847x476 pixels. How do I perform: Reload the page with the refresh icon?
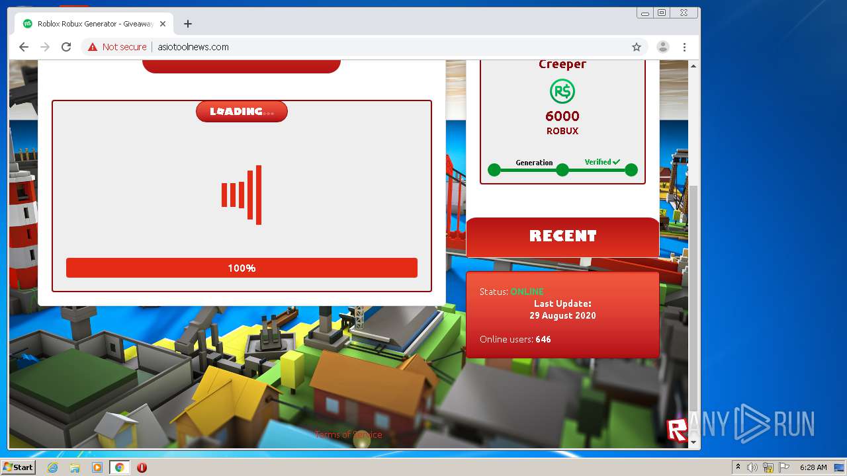66,47
